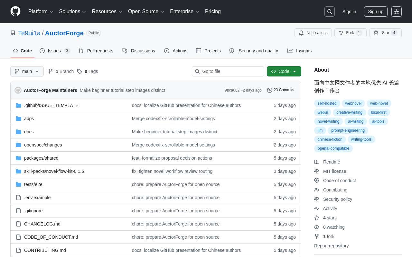Fork the AuctorForge repository
This screenshot has width=412, height=257.
[x=350, y=33]
